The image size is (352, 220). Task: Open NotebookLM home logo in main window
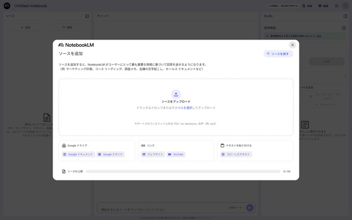pyautogui.click(x=7, y=6)
